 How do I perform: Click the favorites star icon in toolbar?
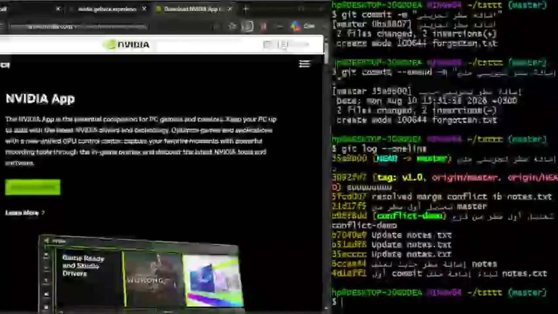232,27
